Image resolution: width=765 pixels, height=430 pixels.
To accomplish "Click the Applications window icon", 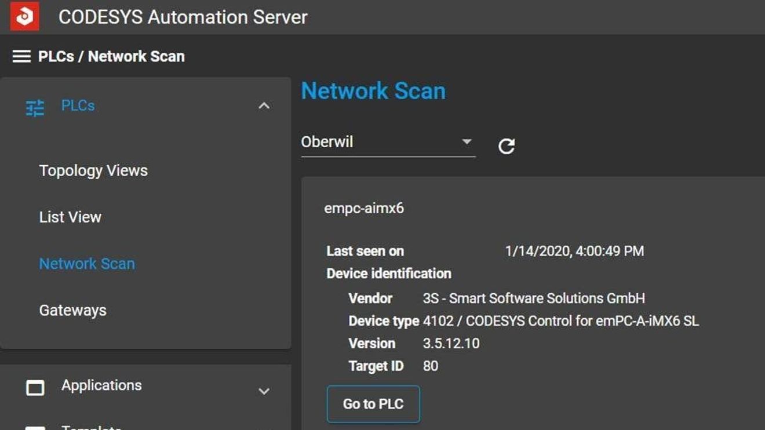I will [35, 388].
